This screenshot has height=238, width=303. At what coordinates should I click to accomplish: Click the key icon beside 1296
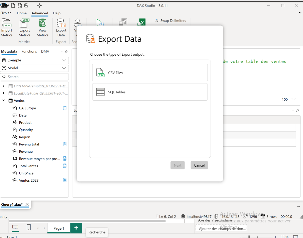pyautogui.click(x=246, y=216)
